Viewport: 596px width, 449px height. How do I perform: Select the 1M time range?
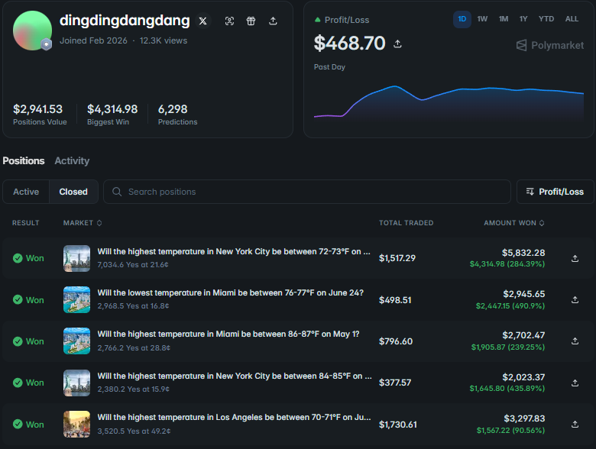[504, 19]
